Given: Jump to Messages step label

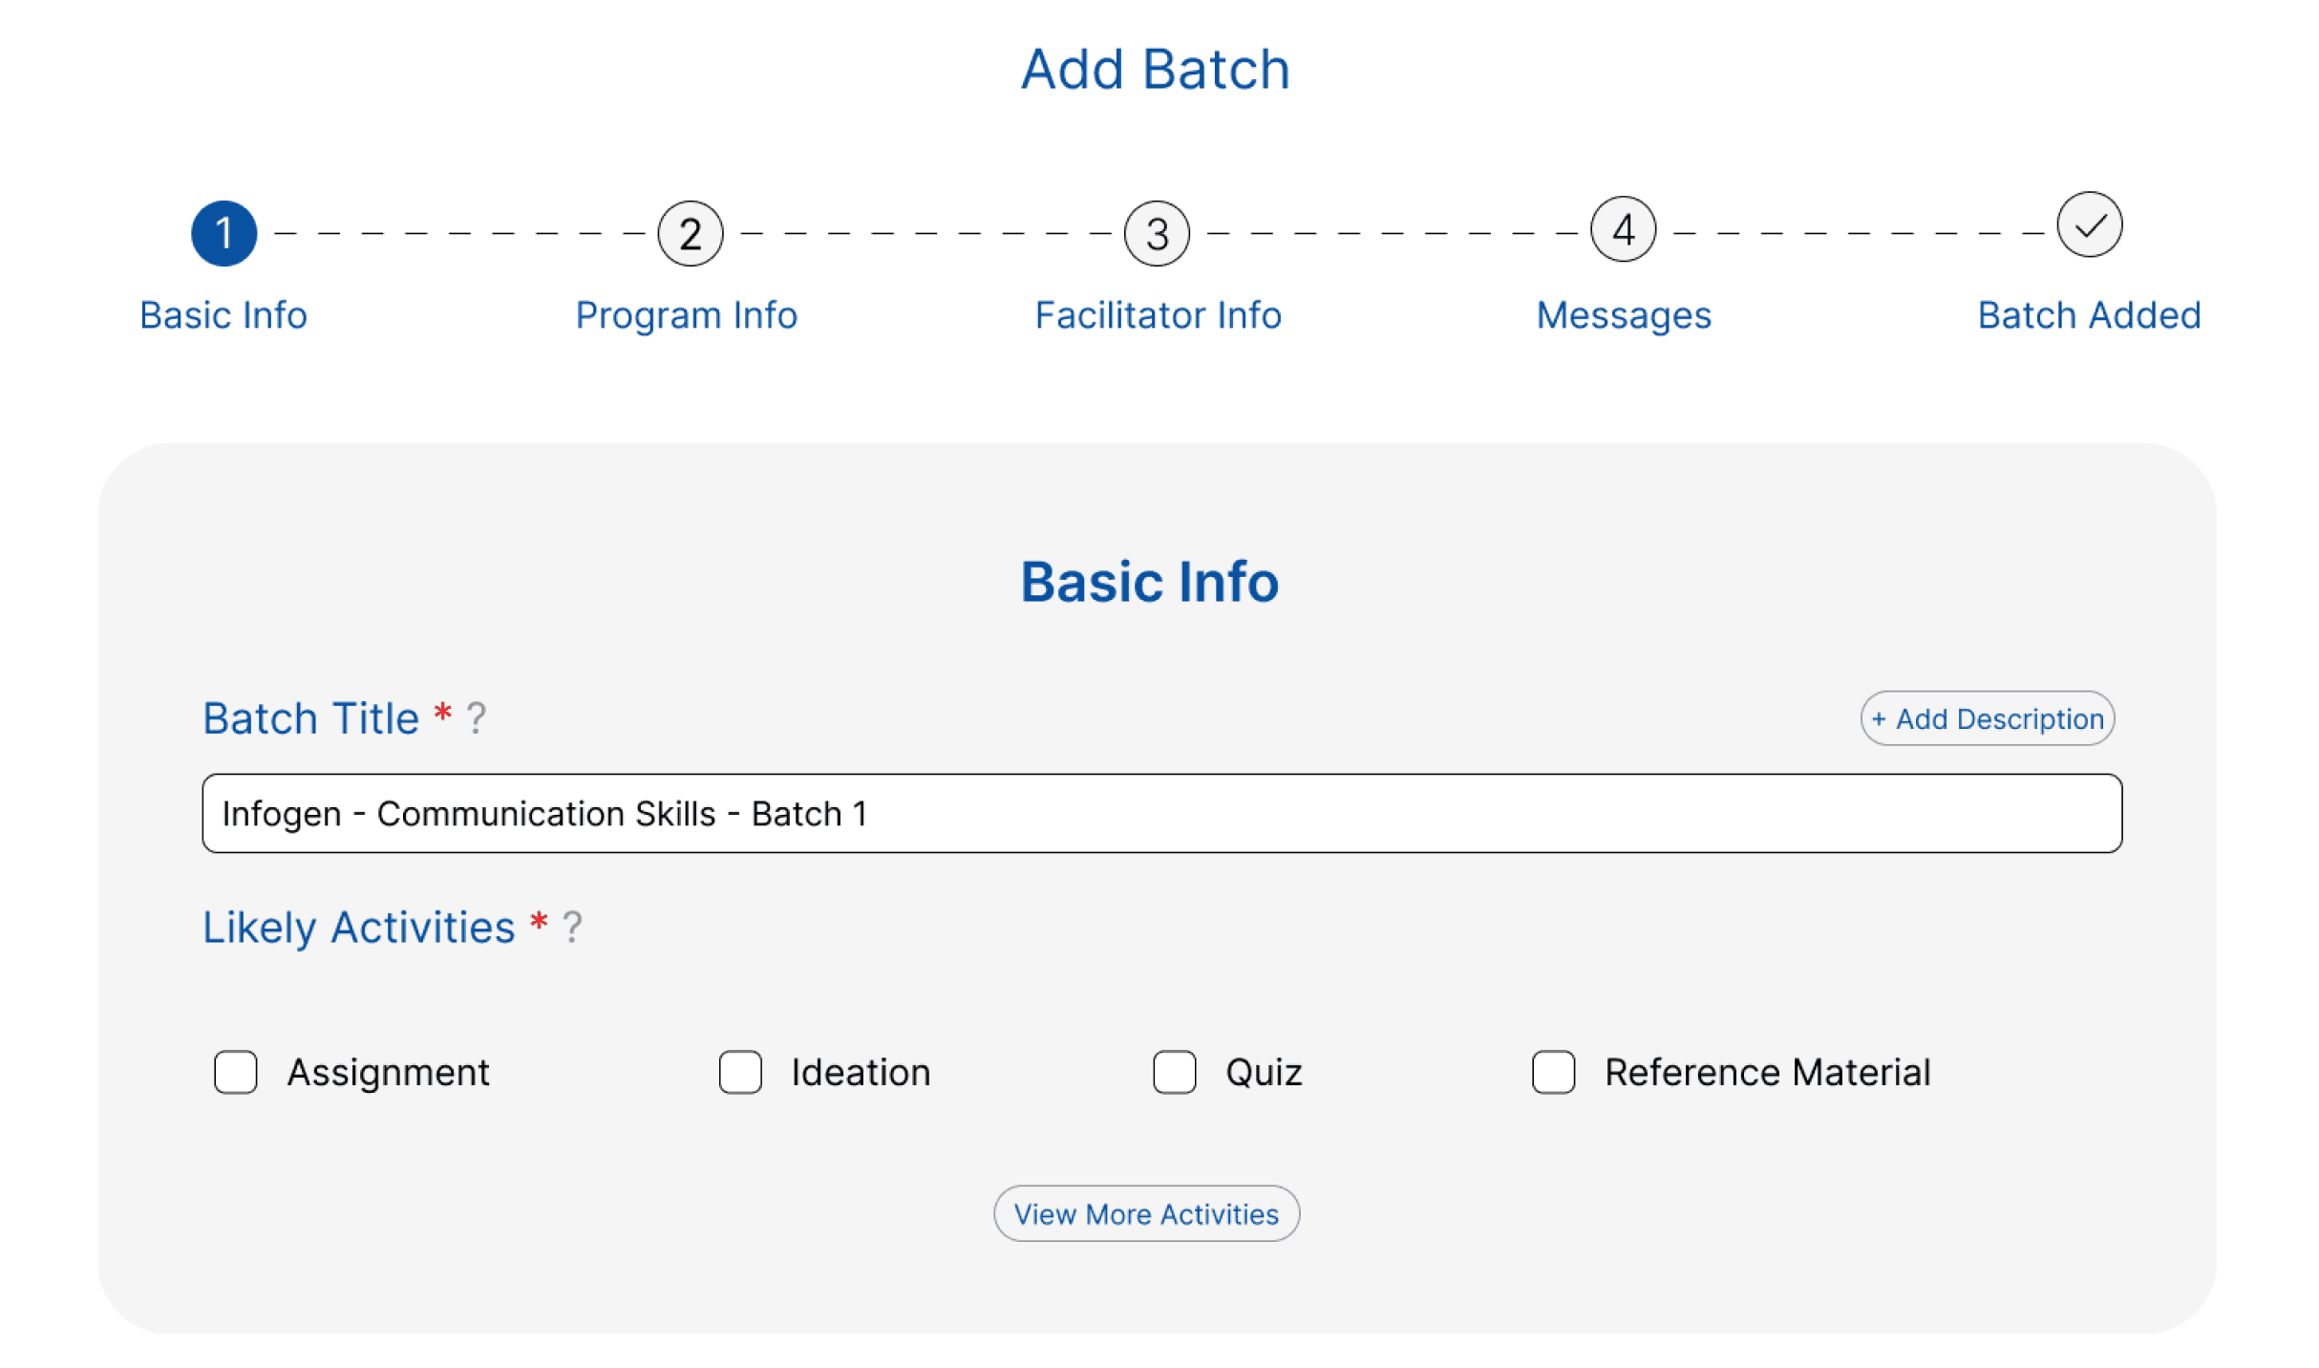Looking at the screenshot, I should tap(1623, 315).
